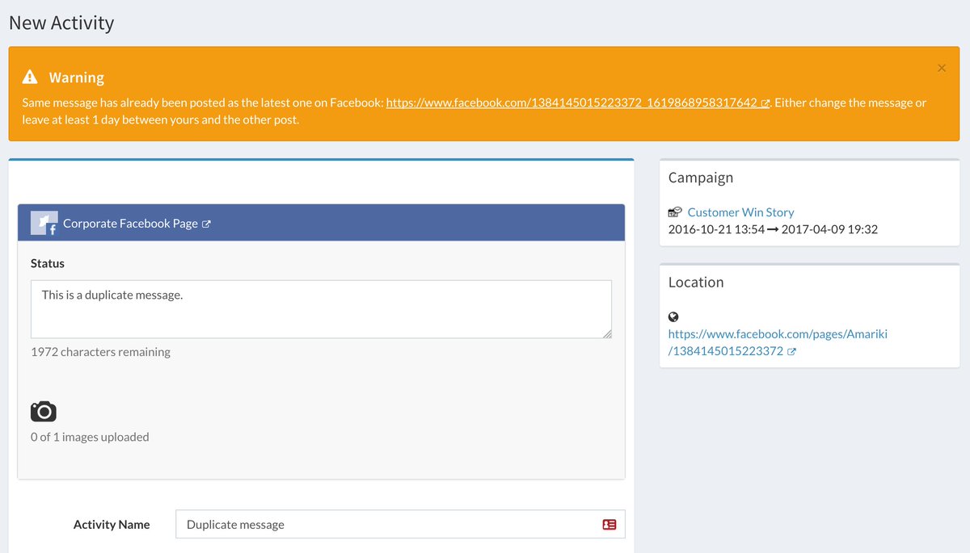Click the camera icon to upload image
Screen dimensions: 970x553
coord(44,411)
